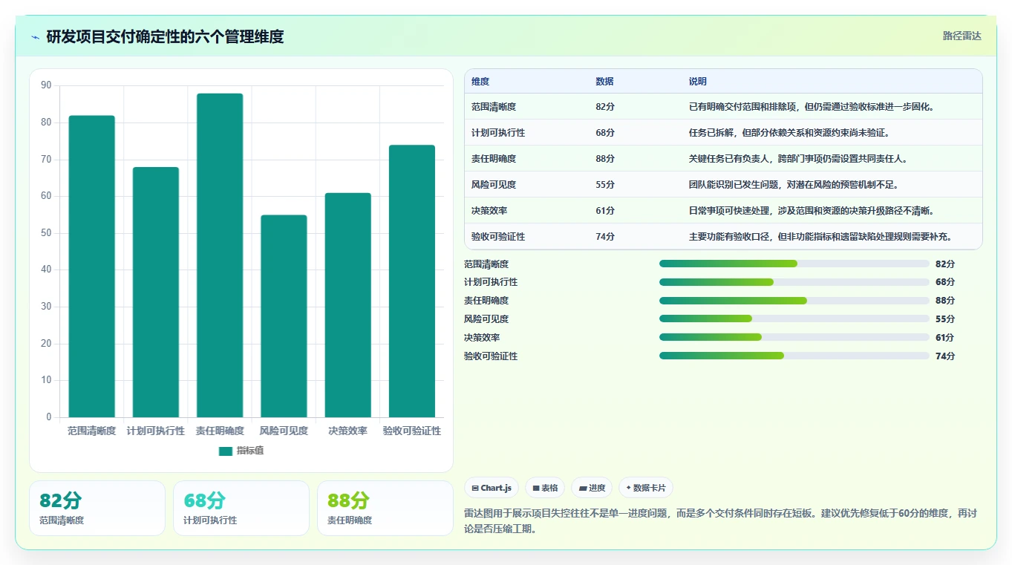
Task: Click the 责任明确度 progress bar
Action: pos(794,301)
